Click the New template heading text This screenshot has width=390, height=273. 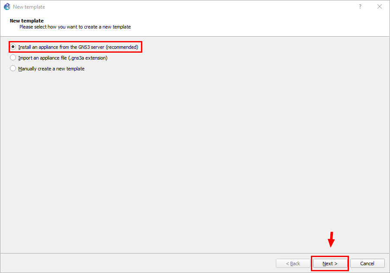pyautogui.click(x=26, y=20)
